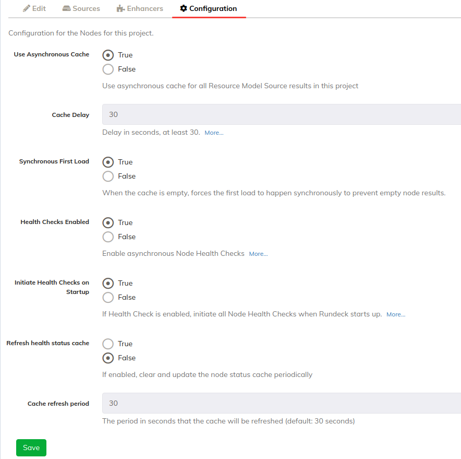Click the puzzle icon on Enhancers tab

(120, 8)
